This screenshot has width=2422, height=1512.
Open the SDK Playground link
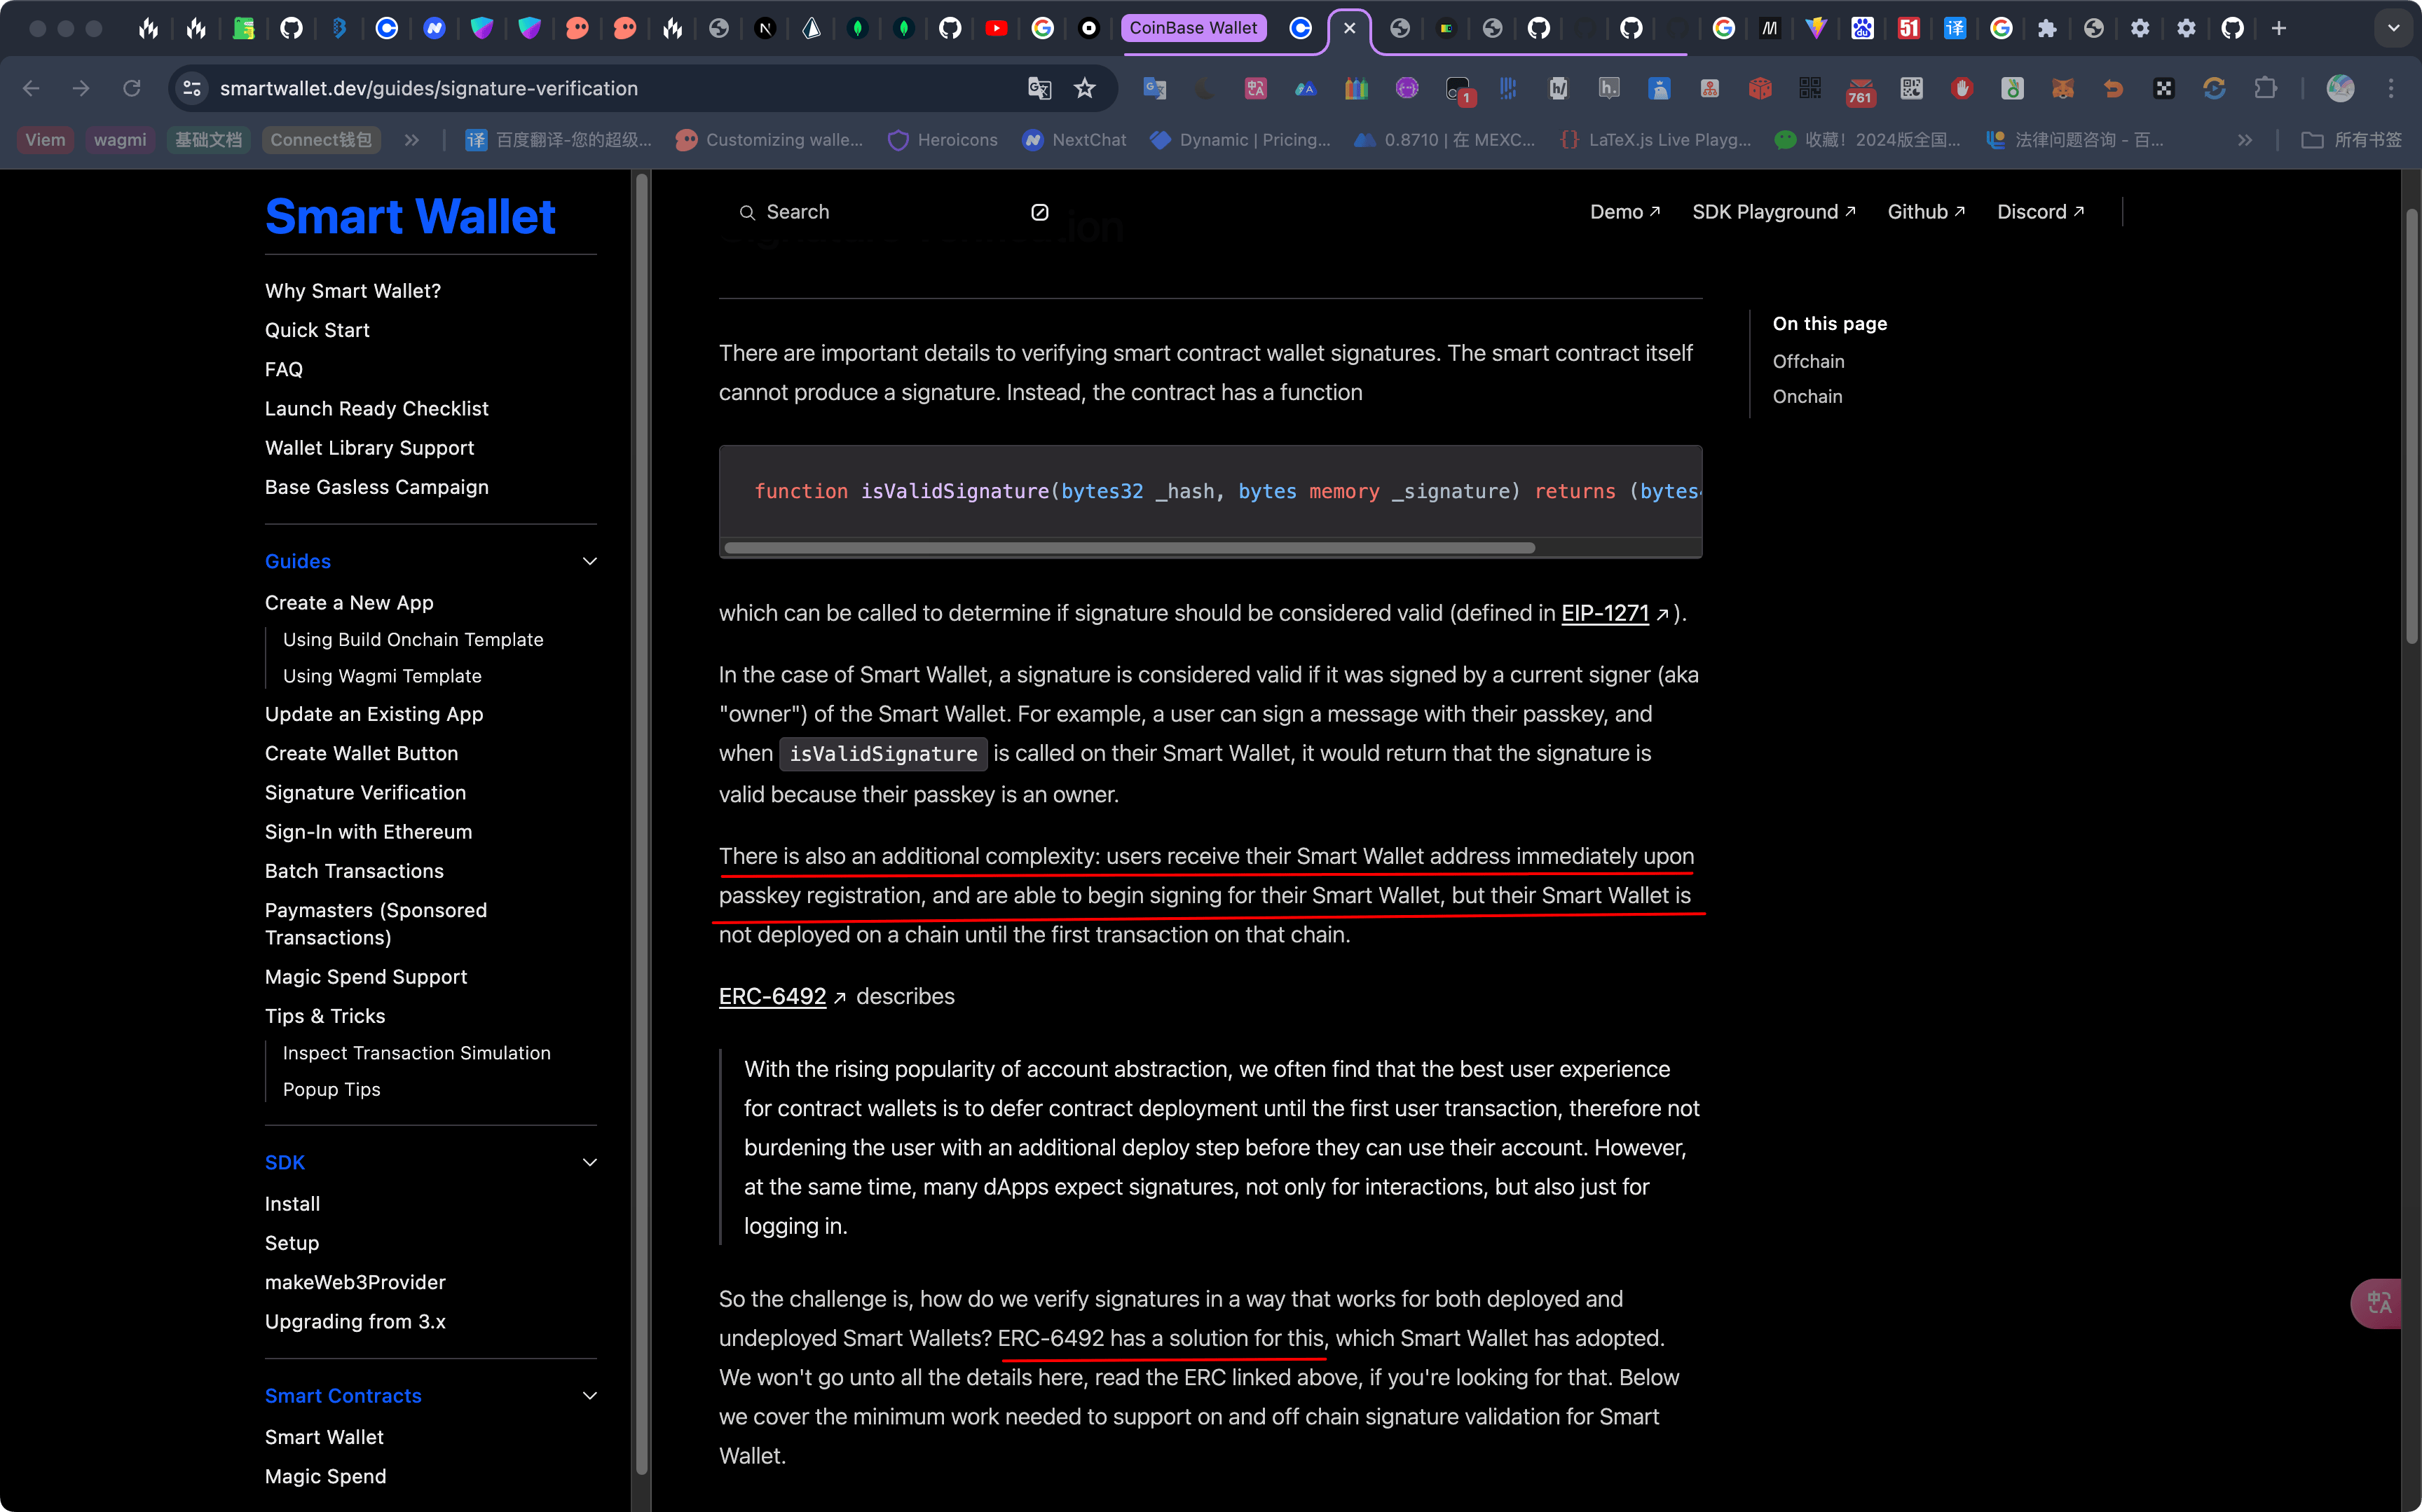(1774, 212)
